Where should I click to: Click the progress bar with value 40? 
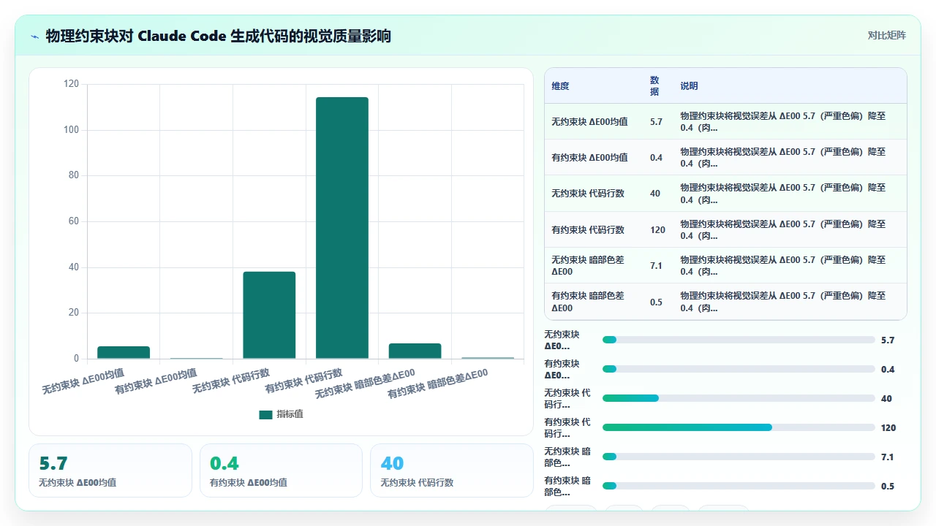pos(739,398)
